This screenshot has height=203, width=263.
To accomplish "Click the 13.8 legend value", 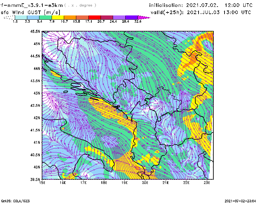I will [x=76, y=21].
